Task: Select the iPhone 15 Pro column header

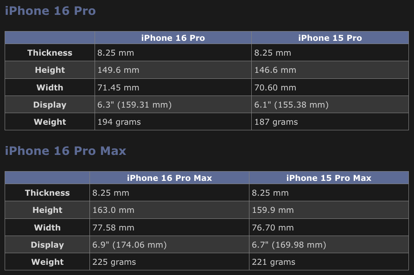Action: (330, 38)
